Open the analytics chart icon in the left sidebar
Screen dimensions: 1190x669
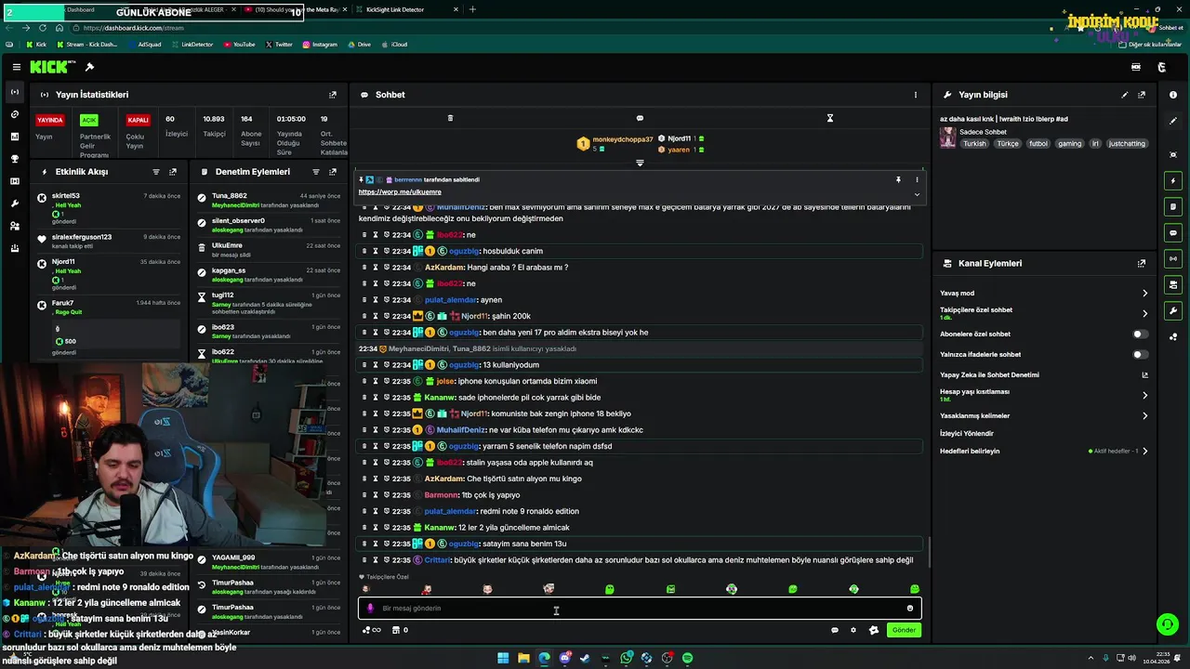tap(14, 137)
